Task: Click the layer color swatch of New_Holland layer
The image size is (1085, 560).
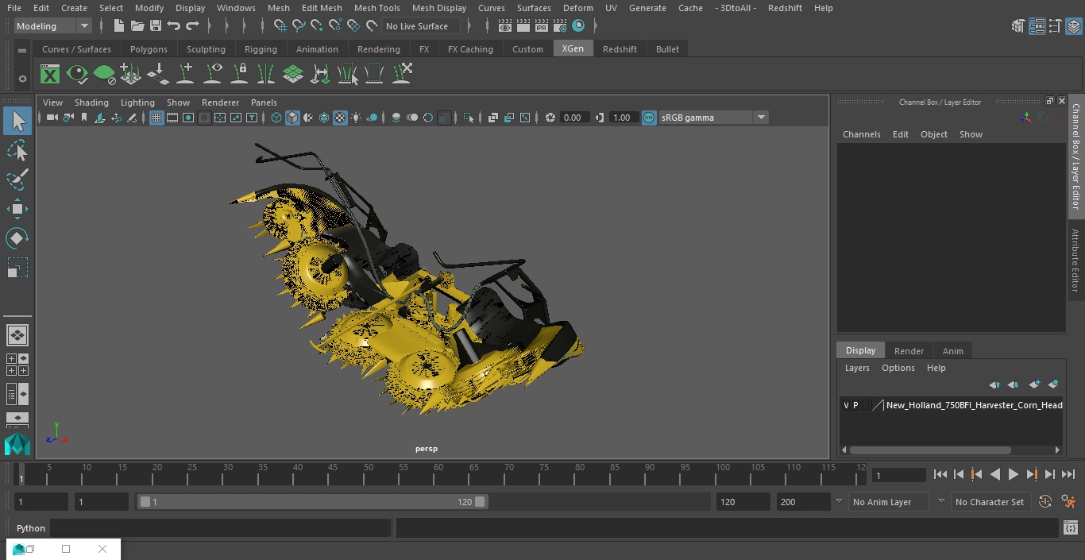Action: 878,405
